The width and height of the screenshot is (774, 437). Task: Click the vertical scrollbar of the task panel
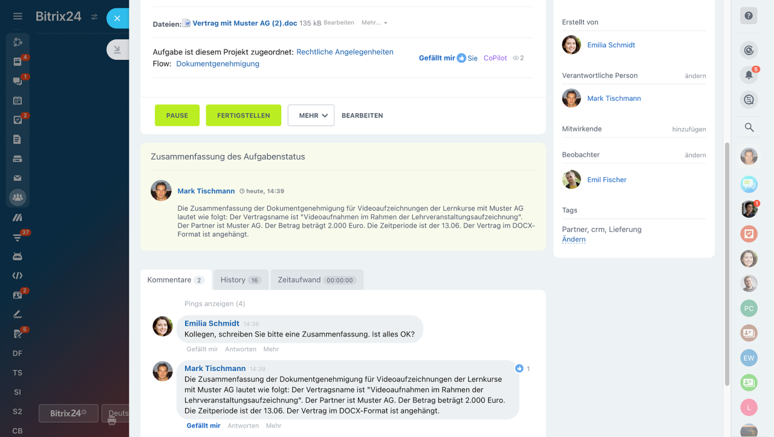click(x=727, y=264)
